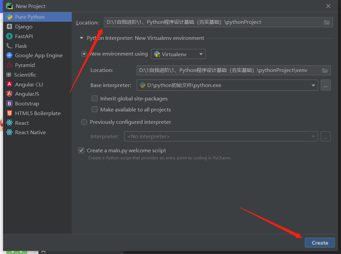Click the Angular CLI red A icon

pos(9,84)
